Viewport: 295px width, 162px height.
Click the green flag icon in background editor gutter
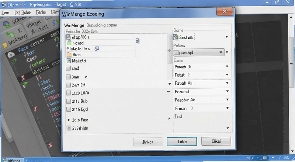click(x=25, y=84)
